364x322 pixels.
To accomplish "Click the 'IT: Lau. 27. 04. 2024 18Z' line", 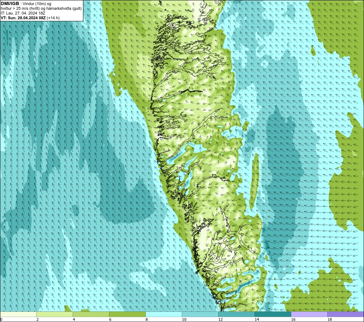I will pyautogui.click(x=23, y=13).
